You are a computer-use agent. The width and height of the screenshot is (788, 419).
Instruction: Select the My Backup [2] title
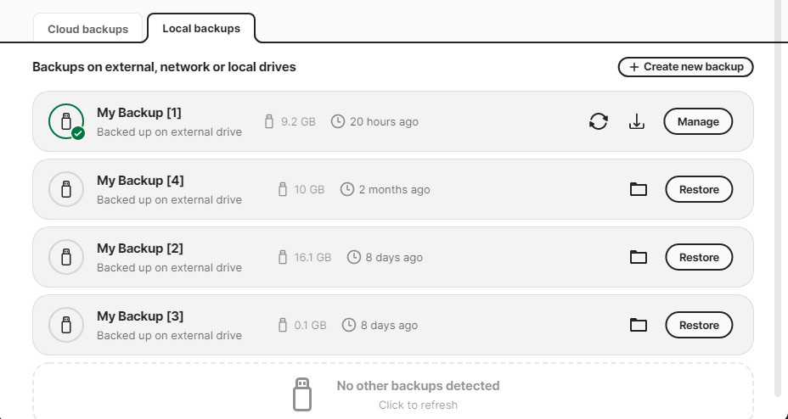coord(140,249)
